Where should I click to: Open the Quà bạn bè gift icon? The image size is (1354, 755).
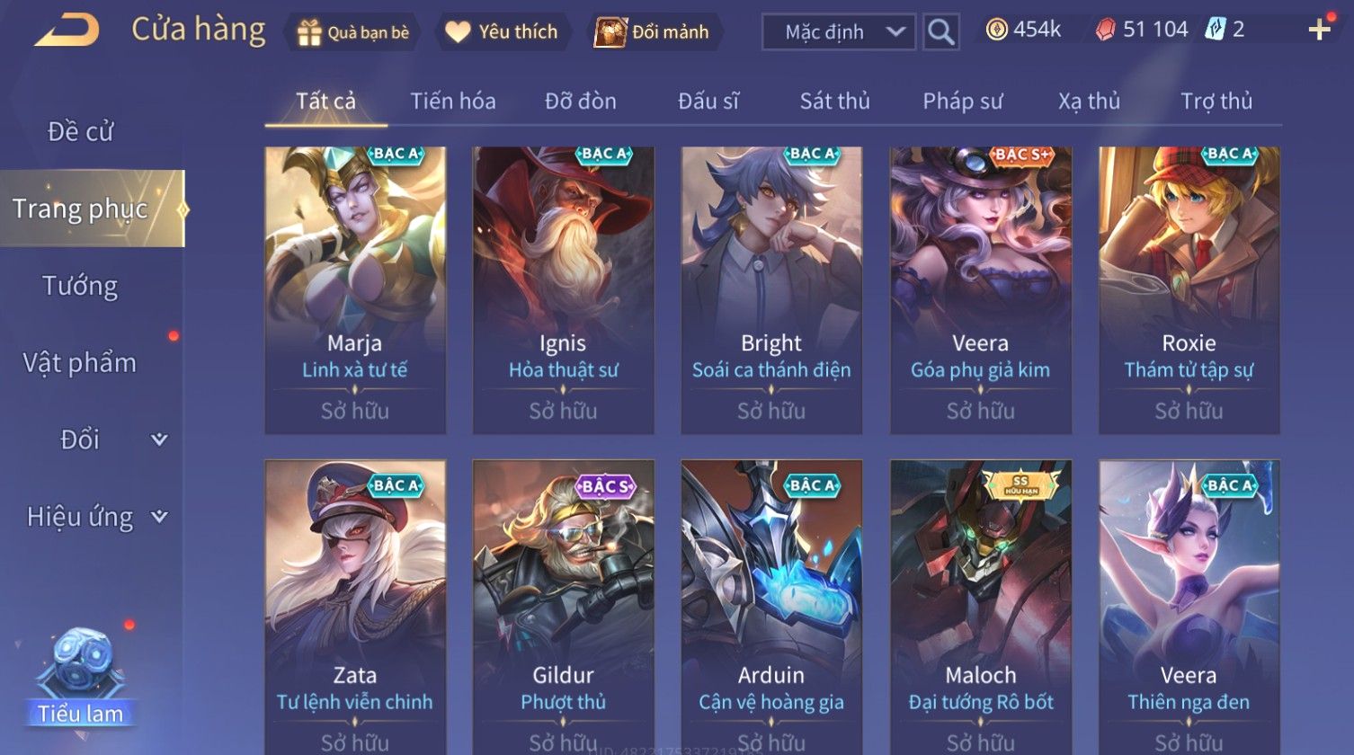[309, 32]
